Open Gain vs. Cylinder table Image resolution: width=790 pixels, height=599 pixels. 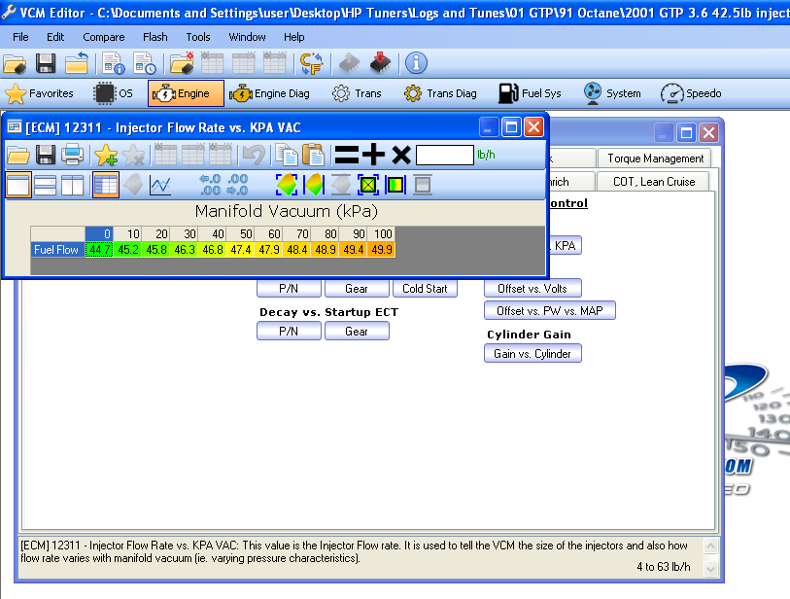click(532, 353)
